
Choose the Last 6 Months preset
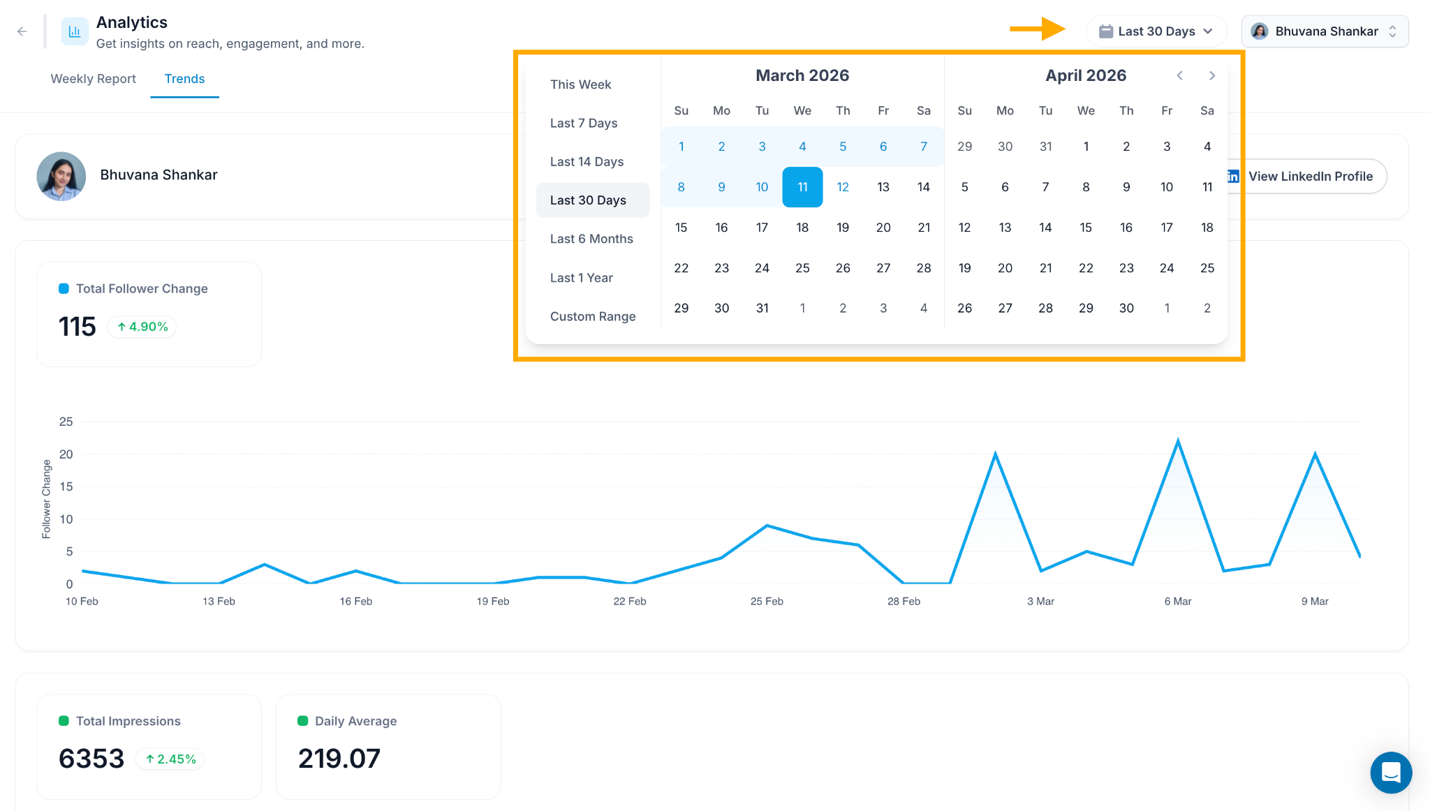(593, 239)
